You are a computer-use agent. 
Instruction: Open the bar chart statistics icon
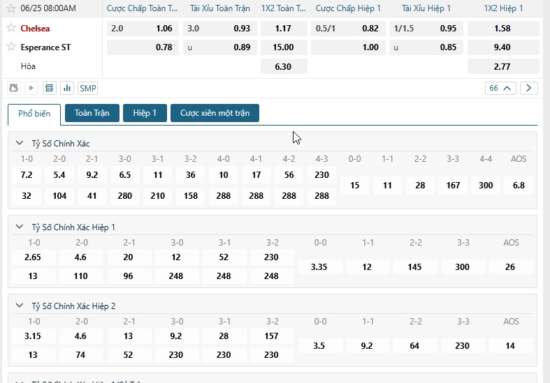[67, 88]
